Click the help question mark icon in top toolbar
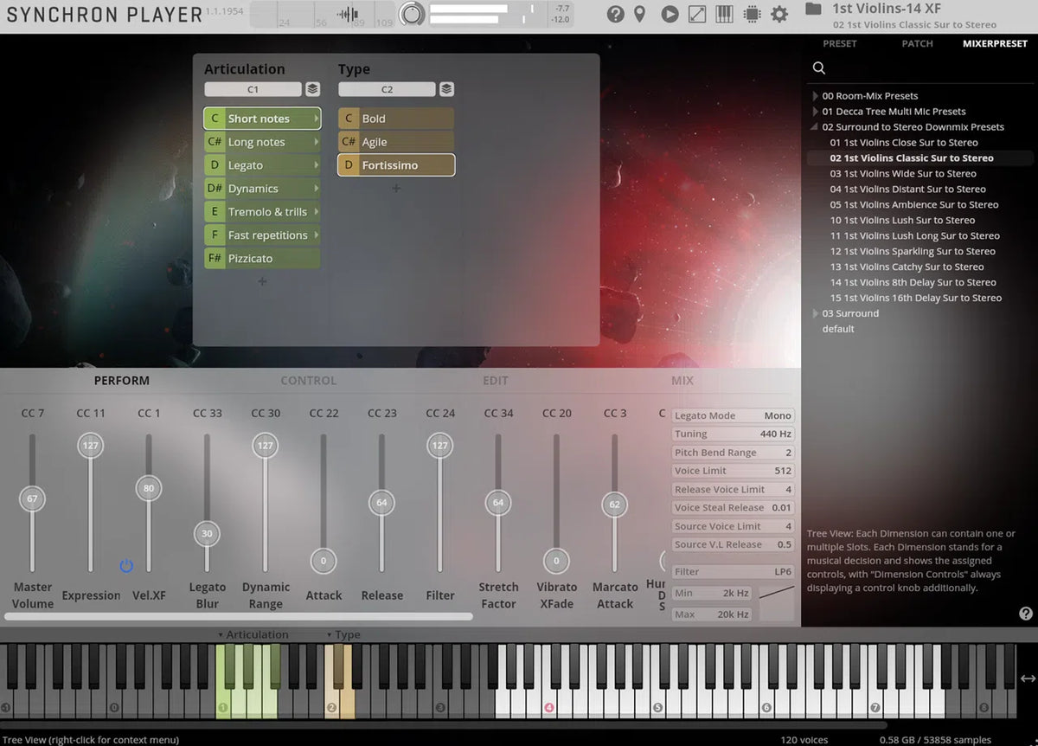1038x746 pixels. [x=615, y=14]
